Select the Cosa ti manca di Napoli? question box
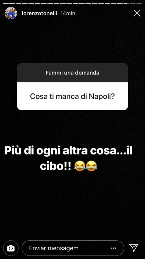The height and width of the screenshot is (259, 145). pos(73,96)
